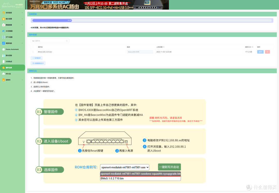Click the 操作 column header
Image resolution: width=279 pixels, height=193 pixels.
(259, 47)
